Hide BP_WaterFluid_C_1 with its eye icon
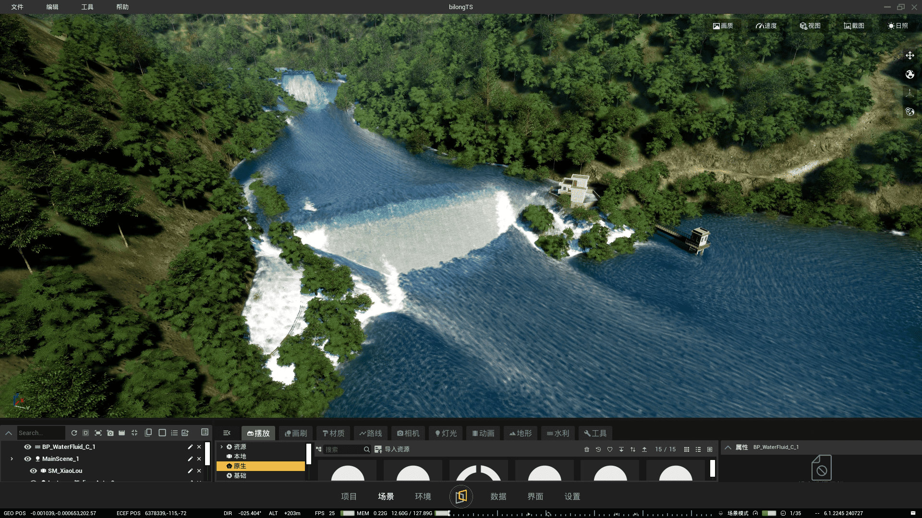 click(x=28, y=447)
